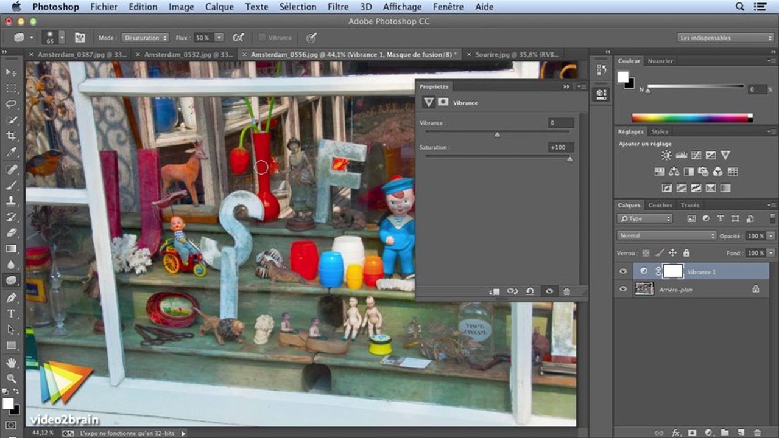Open the brush preset picker dropdown
Image resolution: width=779 pixels, height=438 pixels.
62,38
